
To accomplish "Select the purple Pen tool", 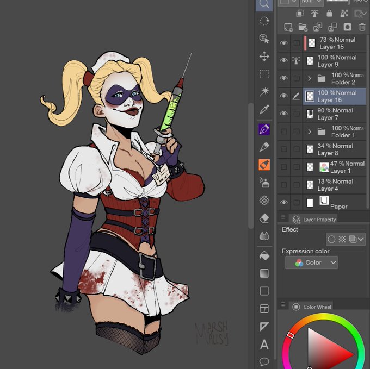I will [x=264, y=129].
